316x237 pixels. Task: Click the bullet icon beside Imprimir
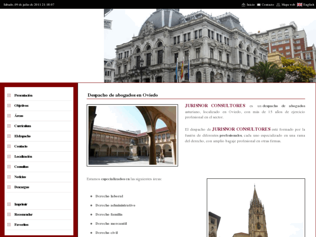pyautogui.click(x=9, y=204)
